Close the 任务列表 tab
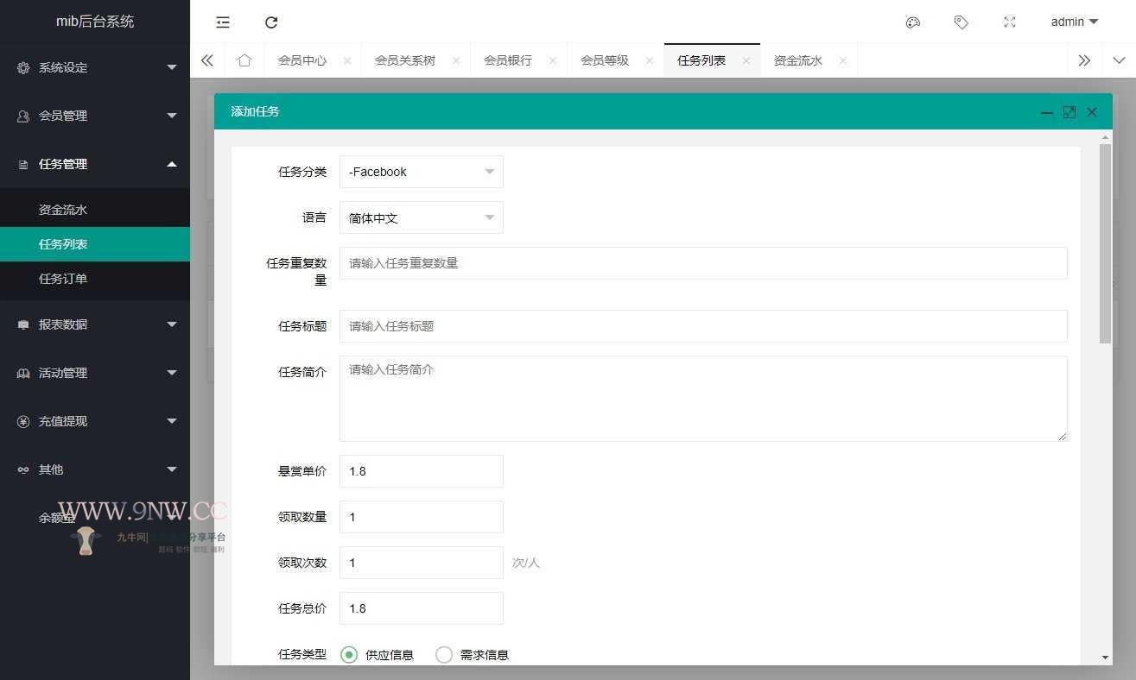Viewport: 1136px width, 680px height. [x=746, y=60]
